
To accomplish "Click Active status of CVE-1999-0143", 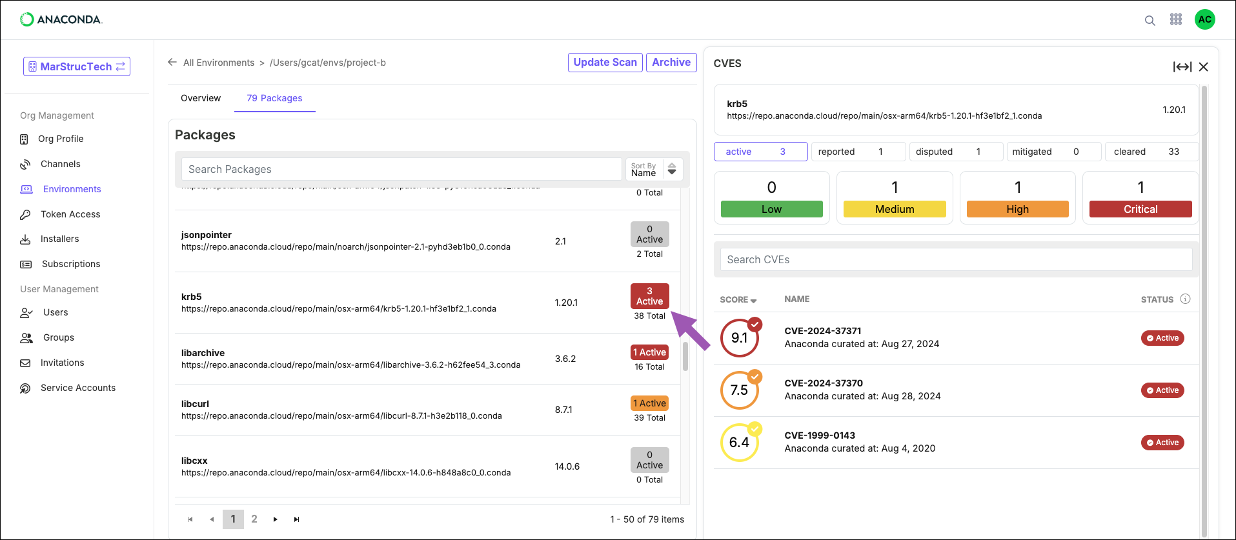I will click(x=1162, y=443).
